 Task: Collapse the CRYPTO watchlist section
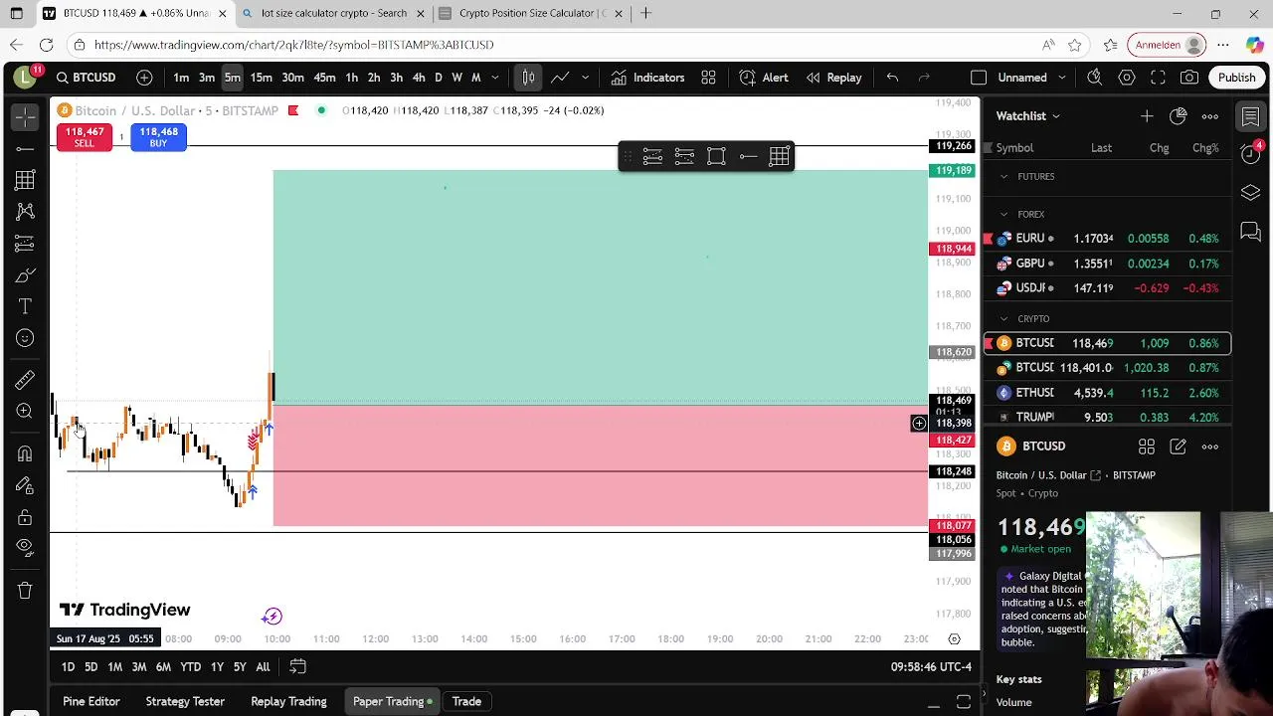[x=1003, y=319]
